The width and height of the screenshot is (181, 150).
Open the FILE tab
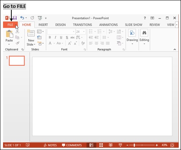click(x=10, y=25)
